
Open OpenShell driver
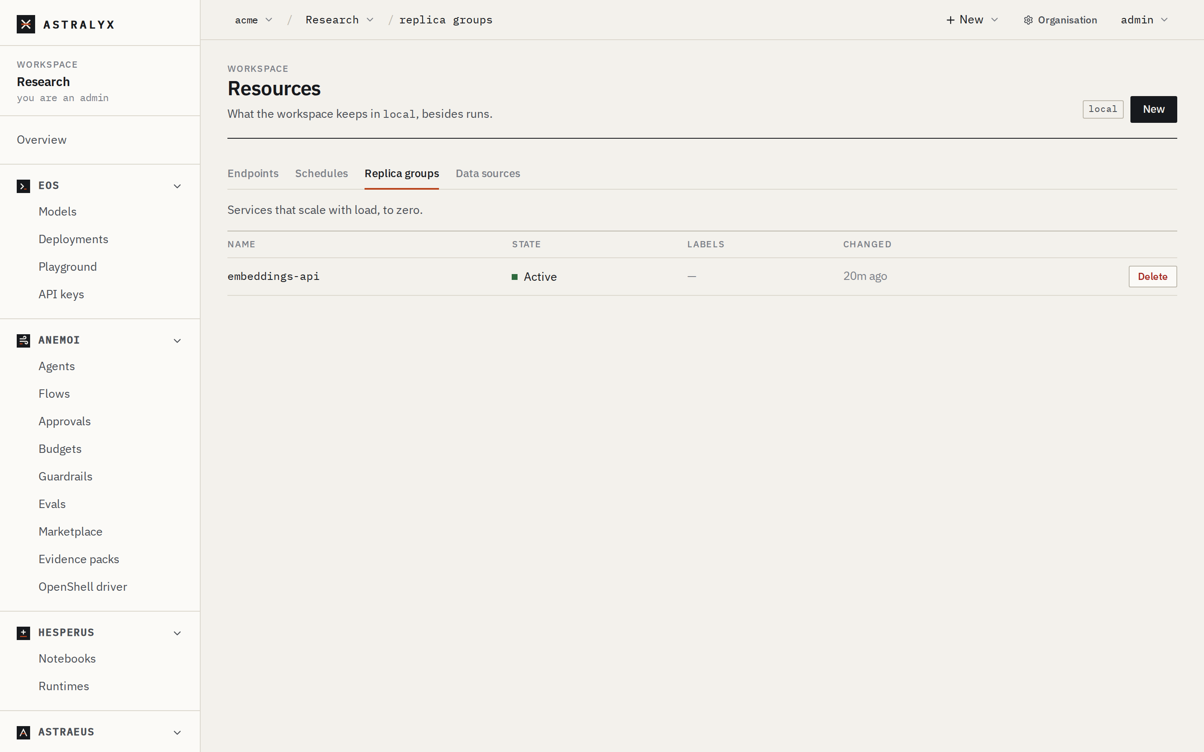tap(83, 587)
